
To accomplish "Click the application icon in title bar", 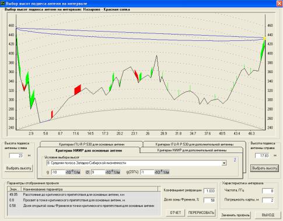I will click(2, 4).
